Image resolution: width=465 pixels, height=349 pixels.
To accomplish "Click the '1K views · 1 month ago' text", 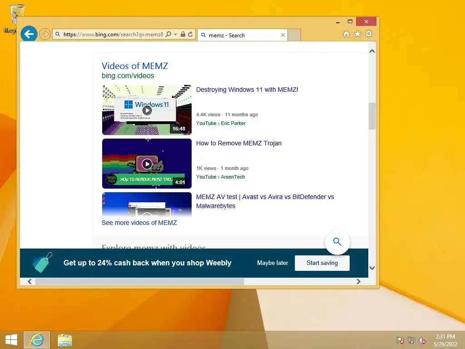I will [x=222, y=168].
